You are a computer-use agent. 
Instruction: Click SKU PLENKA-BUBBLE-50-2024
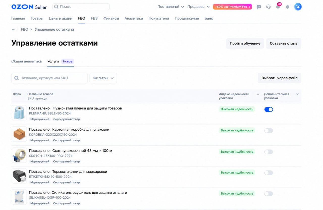50,113
